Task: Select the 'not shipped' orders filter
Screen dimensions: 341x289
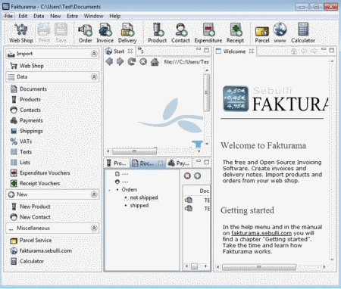Action: click(x=144, y=197)
